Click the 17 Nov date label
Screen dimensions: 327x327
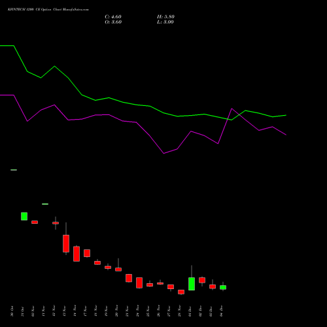coord(85,311)
